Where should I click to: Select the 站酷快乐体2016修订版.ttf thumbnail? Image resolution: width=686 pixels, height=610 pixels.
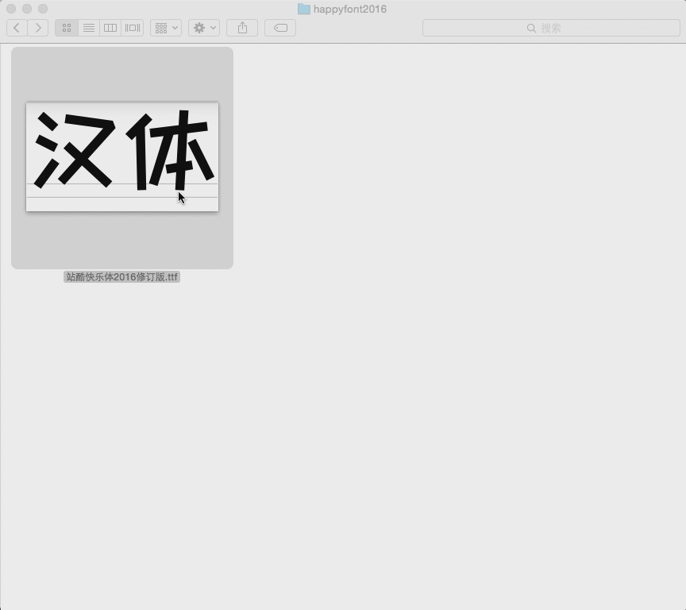tap(121, 156)
